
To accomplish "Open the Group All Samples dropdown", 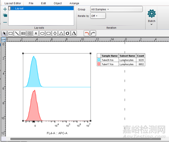I will tap(116, 9).
